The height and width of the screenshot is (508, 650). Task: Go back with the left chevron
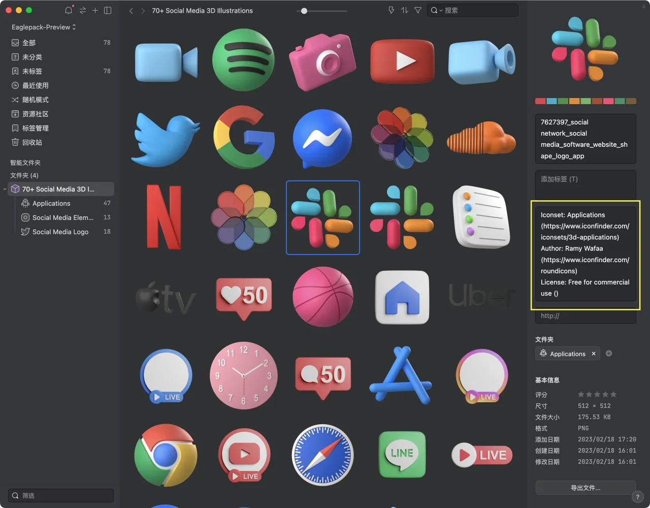pyautogui.click(x=131, y=11)
